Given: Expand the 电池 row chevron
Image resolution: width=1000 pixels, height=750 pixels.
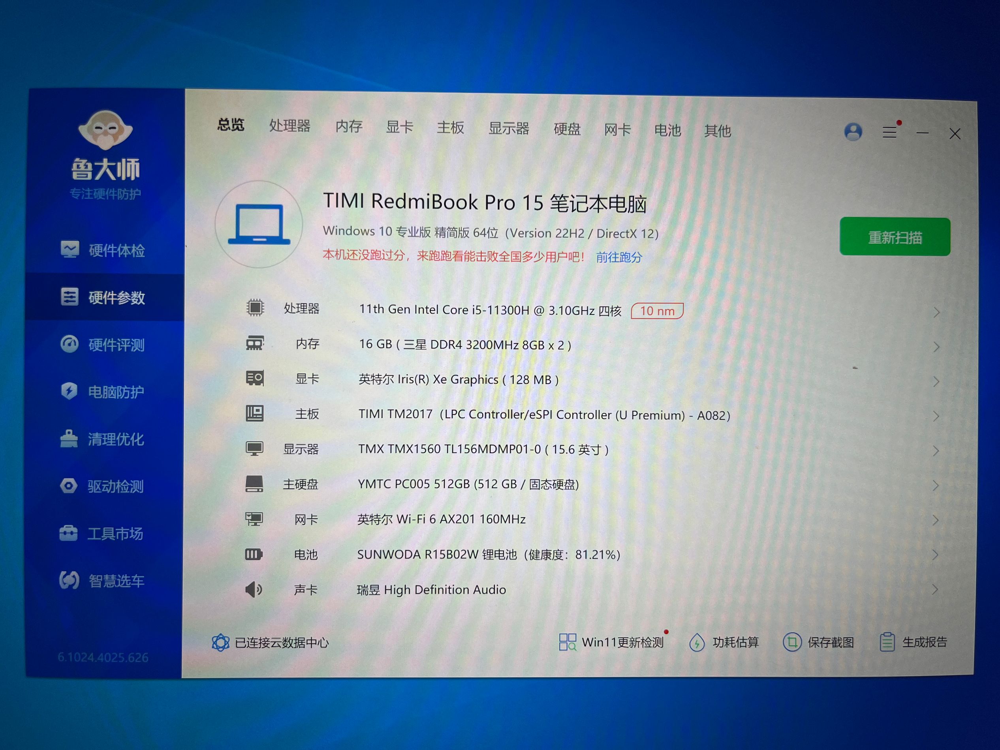Looking at the screenshot, I should click(x=935, y=554).
